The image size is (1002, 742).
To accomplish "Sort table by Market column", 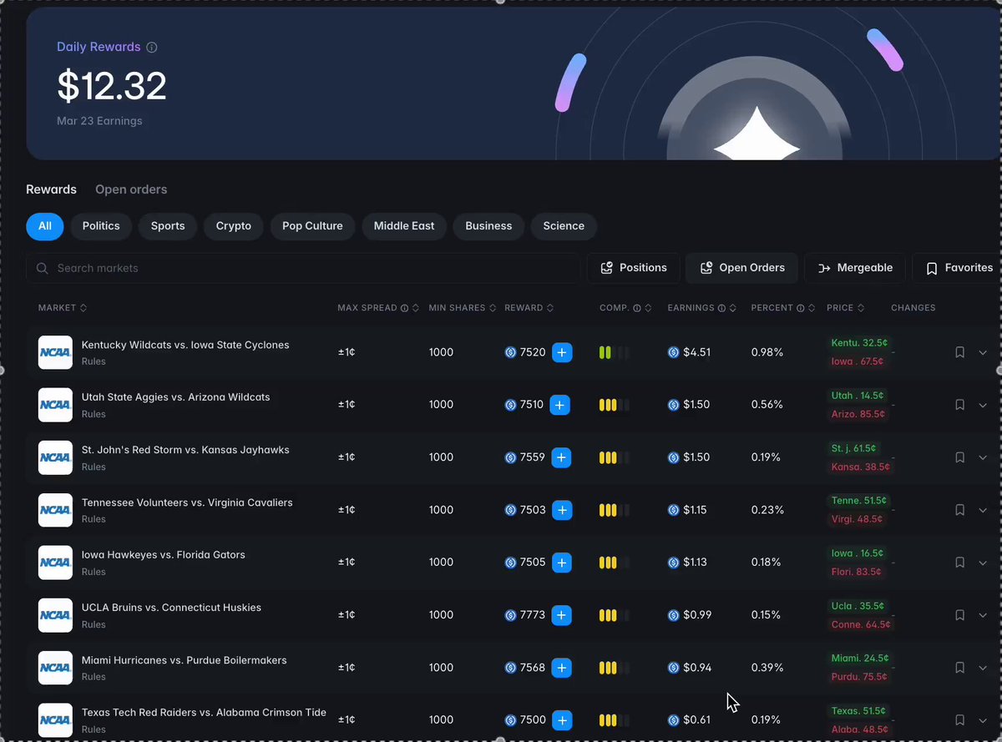I will (63, 308).
